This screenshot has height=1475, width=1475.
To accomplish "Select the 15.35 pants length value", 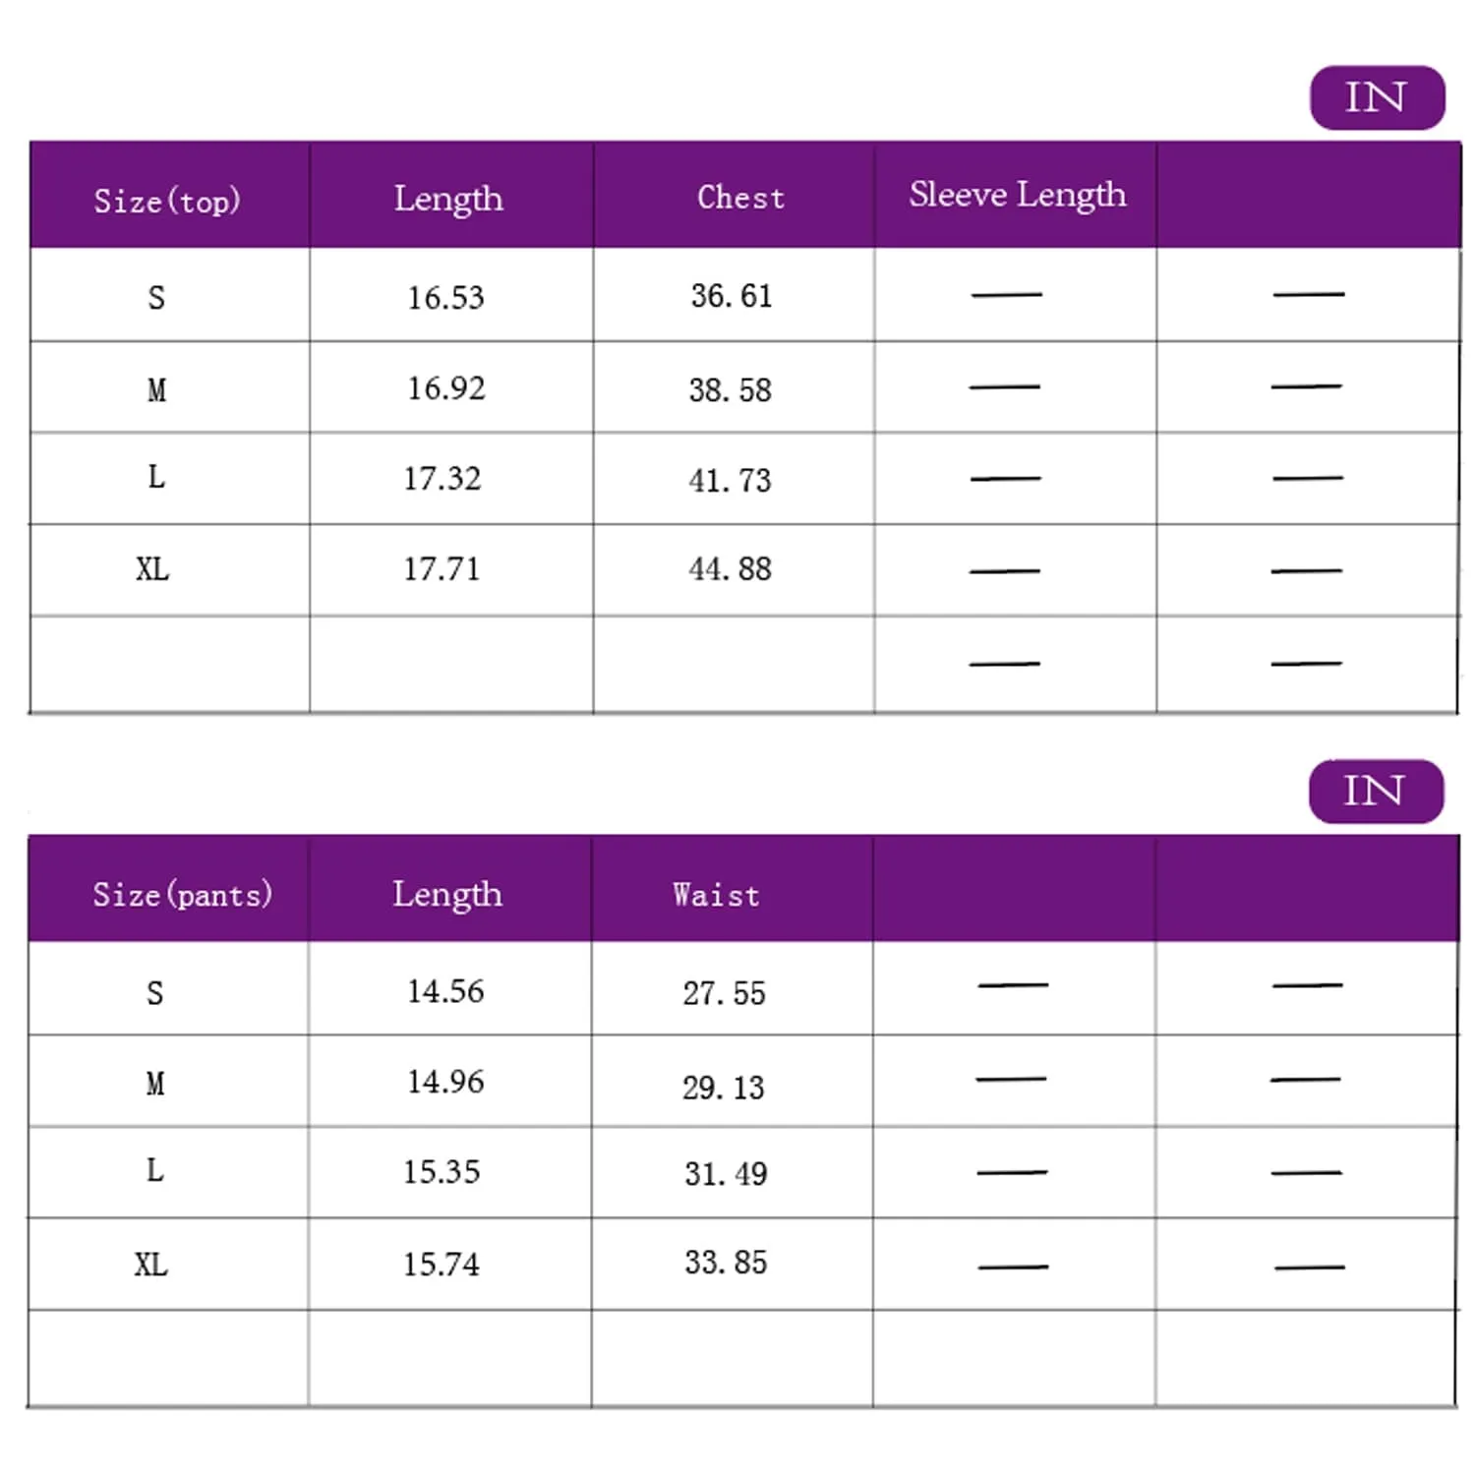I will click(442, 1171).
